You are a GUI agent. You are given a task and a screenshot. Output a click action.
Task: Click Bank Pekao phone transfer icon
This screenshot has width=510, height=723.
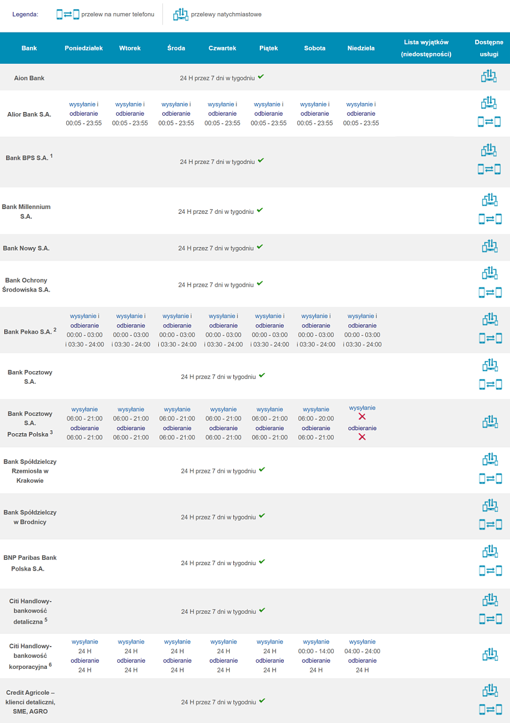pos(490,339)
